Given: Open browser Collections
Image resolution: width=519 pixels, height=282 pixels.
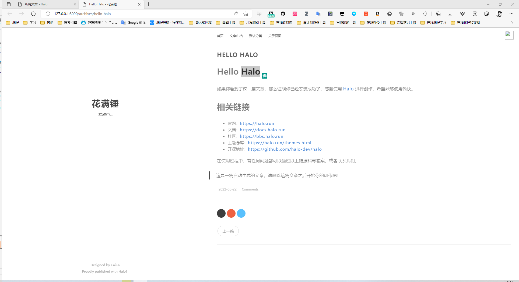Looking at the screenshot, I should pyautogui.click(x=438, y=14).
